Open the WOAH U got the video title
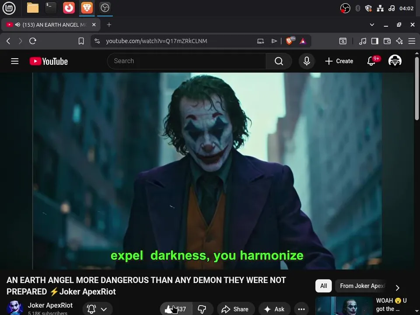This screenshot has height=315, width=420. pos(391,305)
